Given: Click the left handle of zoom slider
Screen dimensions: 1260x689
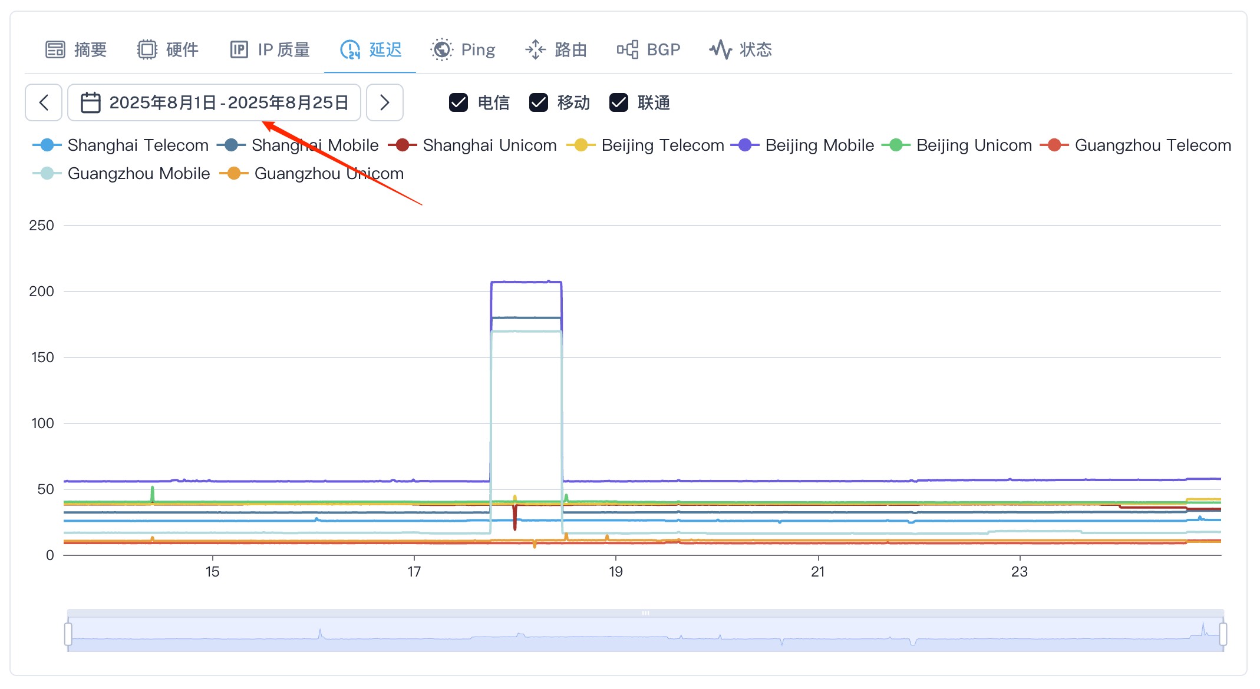Looking at the screenshot, I should (68, 634).
